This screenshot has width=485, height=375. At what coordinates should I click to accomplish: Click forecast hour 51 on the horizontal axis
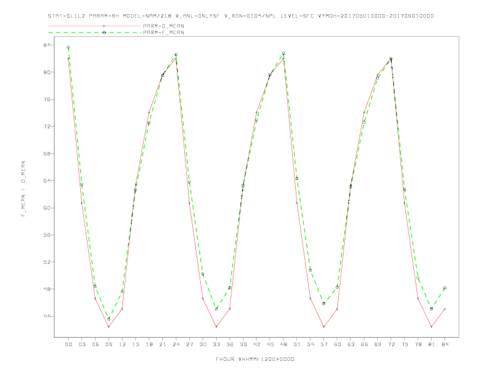[297, 344]
